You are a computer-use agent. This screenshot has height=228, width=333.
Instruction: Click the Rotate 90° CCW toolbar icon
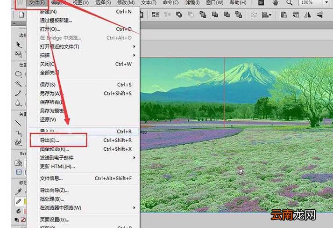(x=284, y=15)
